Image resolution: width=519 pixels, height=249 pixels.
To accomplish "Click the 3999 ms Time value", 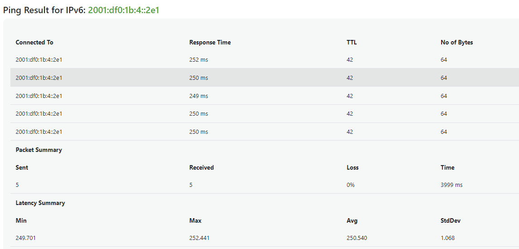I will coord(452,185).
